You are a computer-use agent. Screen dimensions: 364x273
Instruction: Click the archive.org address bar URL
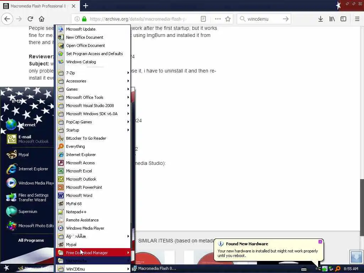click(138, 19)
